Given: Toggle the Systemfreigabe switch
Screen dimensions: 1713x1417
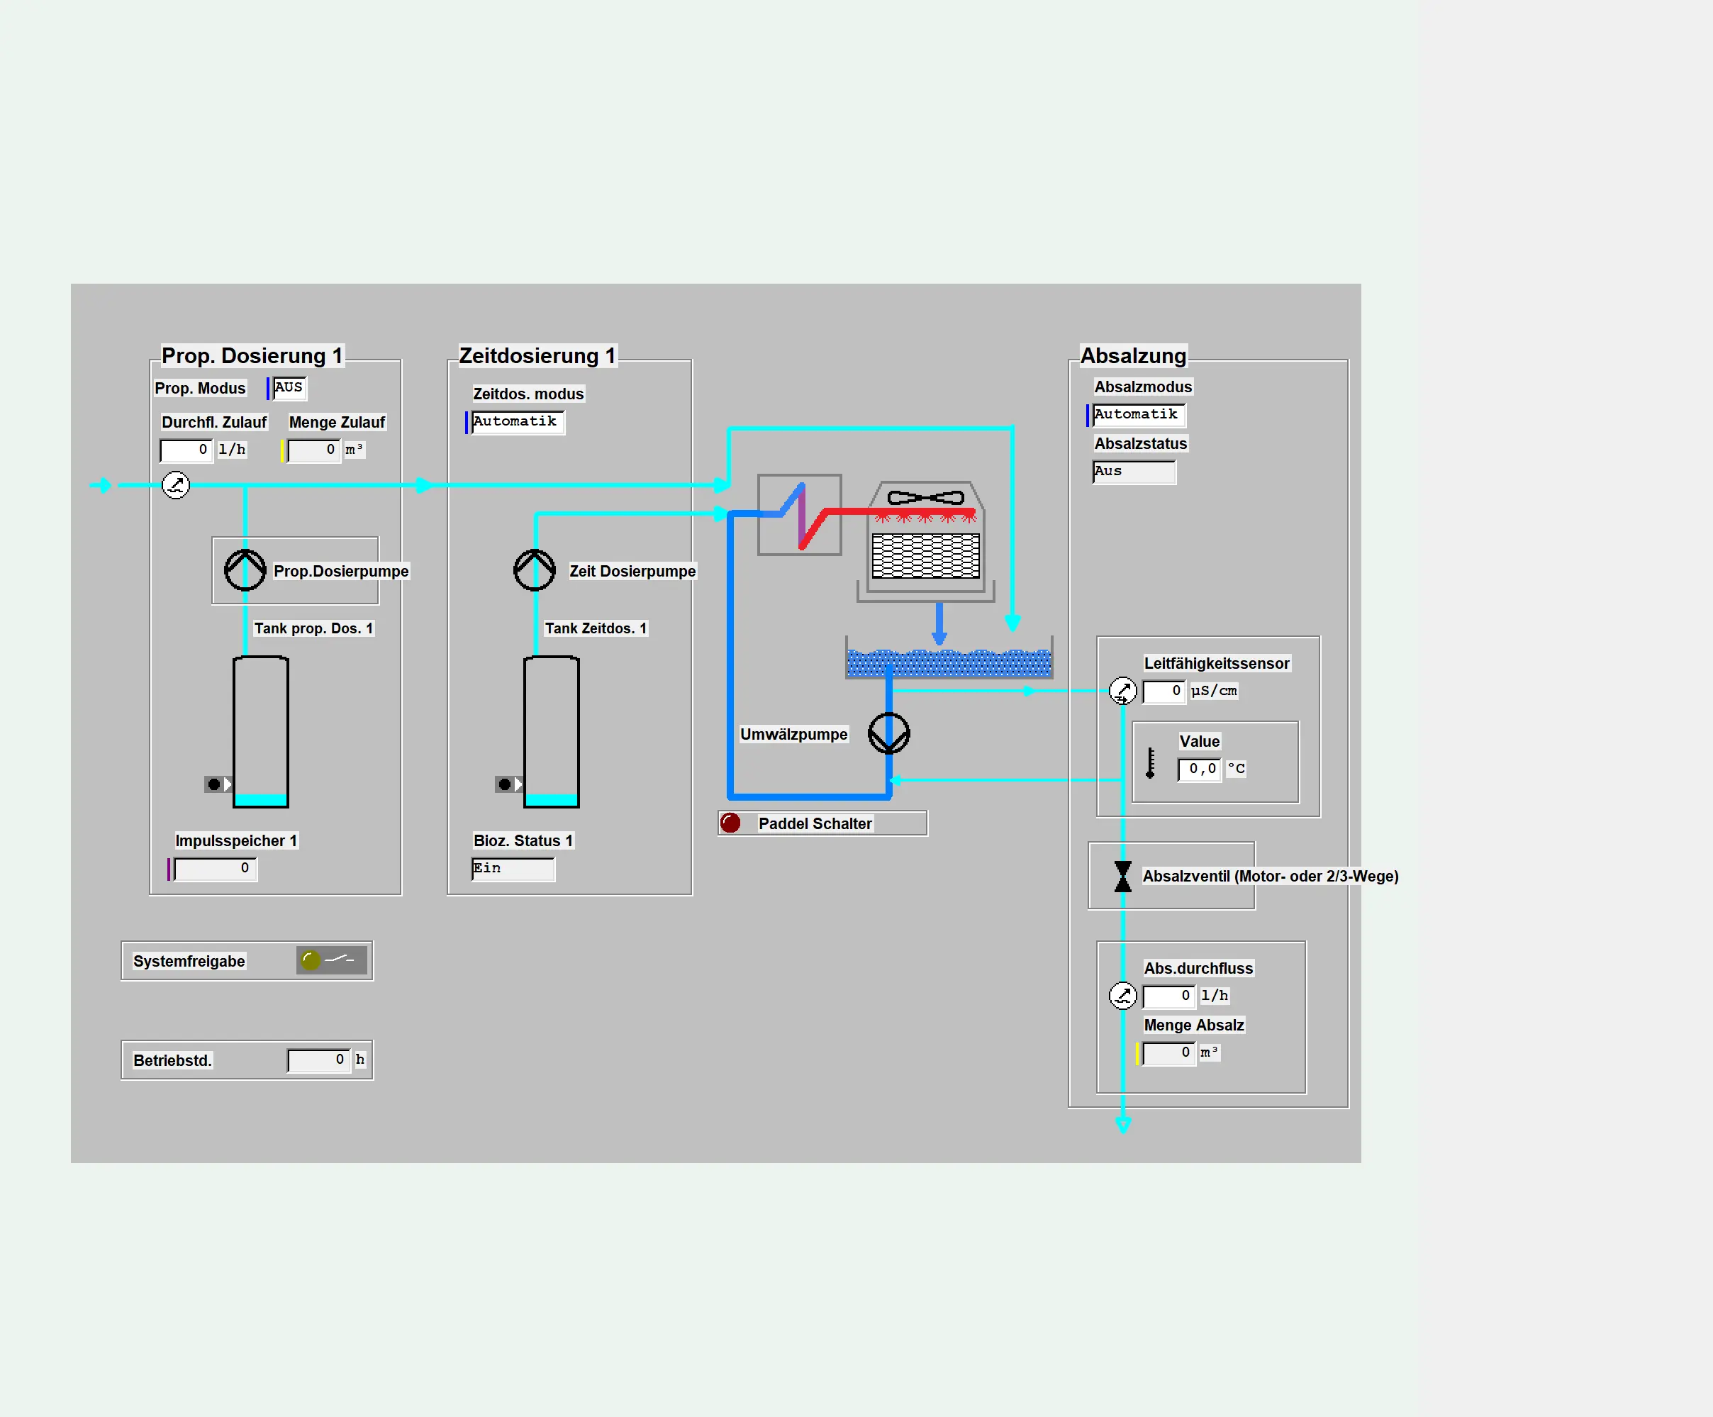Looking at the screenshot, I should point(331,960).
